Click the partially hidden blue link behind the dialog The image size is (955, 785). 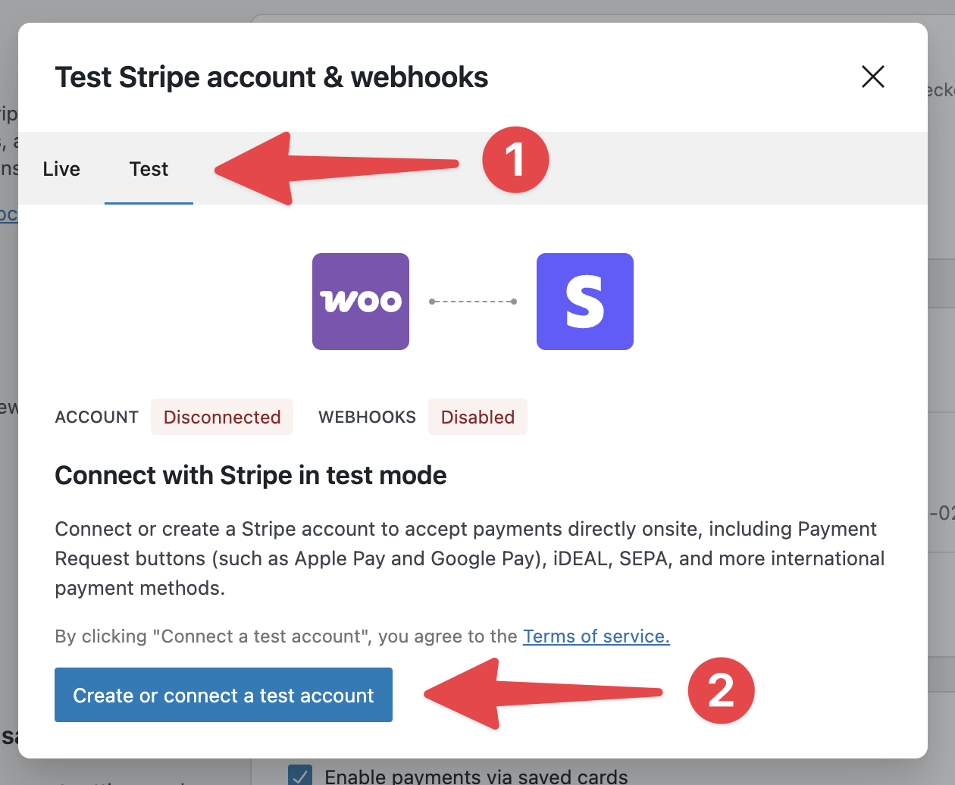[8, 214]
